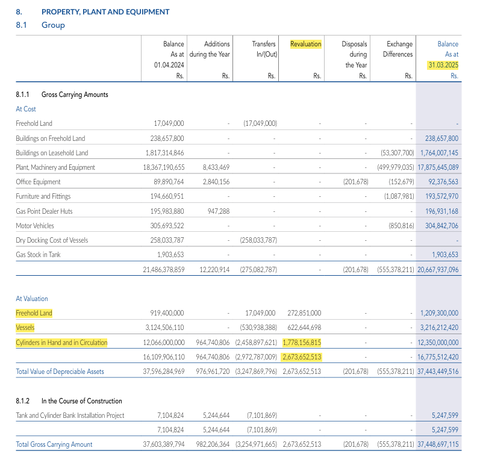This screenshot has width=477, height=460.
Task: Click At Cost subtotal 21,486,378,859
Action: point(164,270)
